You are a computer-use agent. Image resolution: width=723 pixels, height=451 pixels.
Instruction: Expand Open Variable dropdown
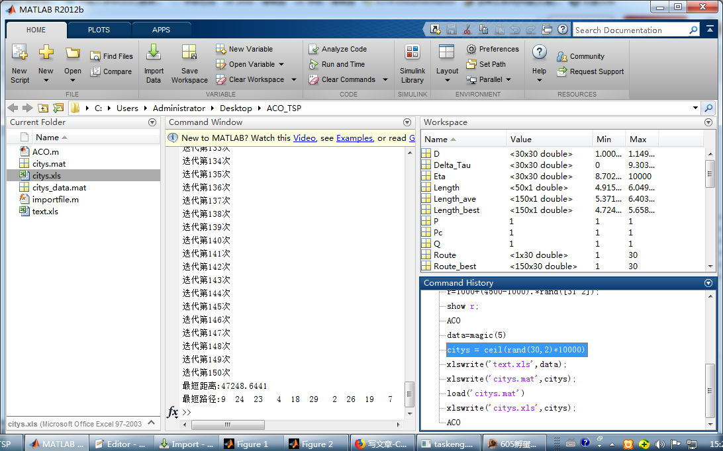(281, 65)
